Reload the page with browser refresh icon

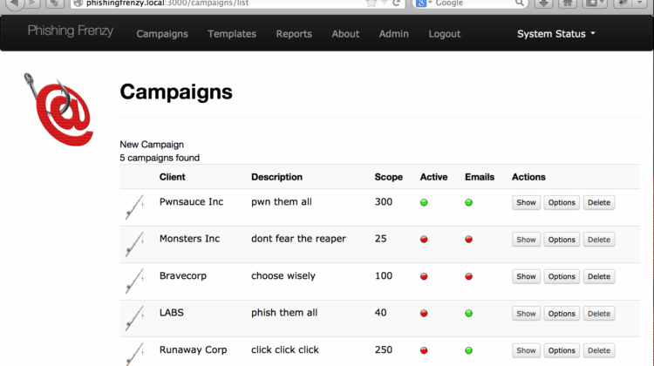[396, 3]
